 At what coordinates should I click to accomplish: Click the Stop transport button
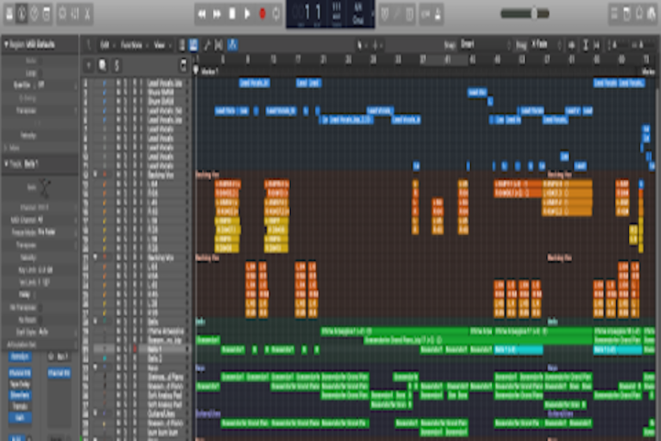232,14
